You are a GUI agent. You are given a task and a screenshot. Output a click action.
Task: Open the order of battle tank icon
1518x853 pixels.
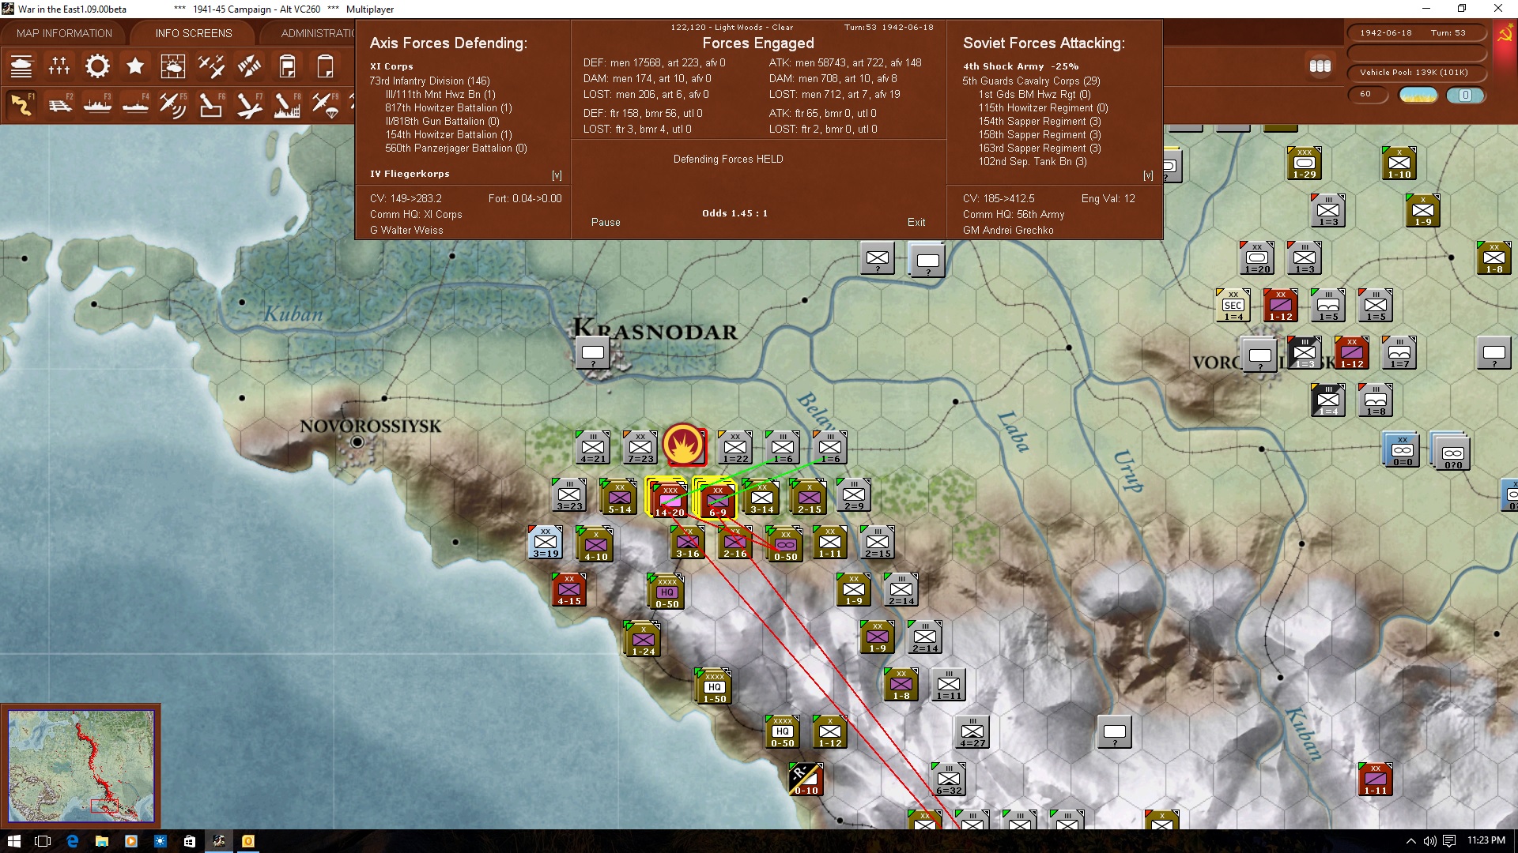click(x=21, y=66)
